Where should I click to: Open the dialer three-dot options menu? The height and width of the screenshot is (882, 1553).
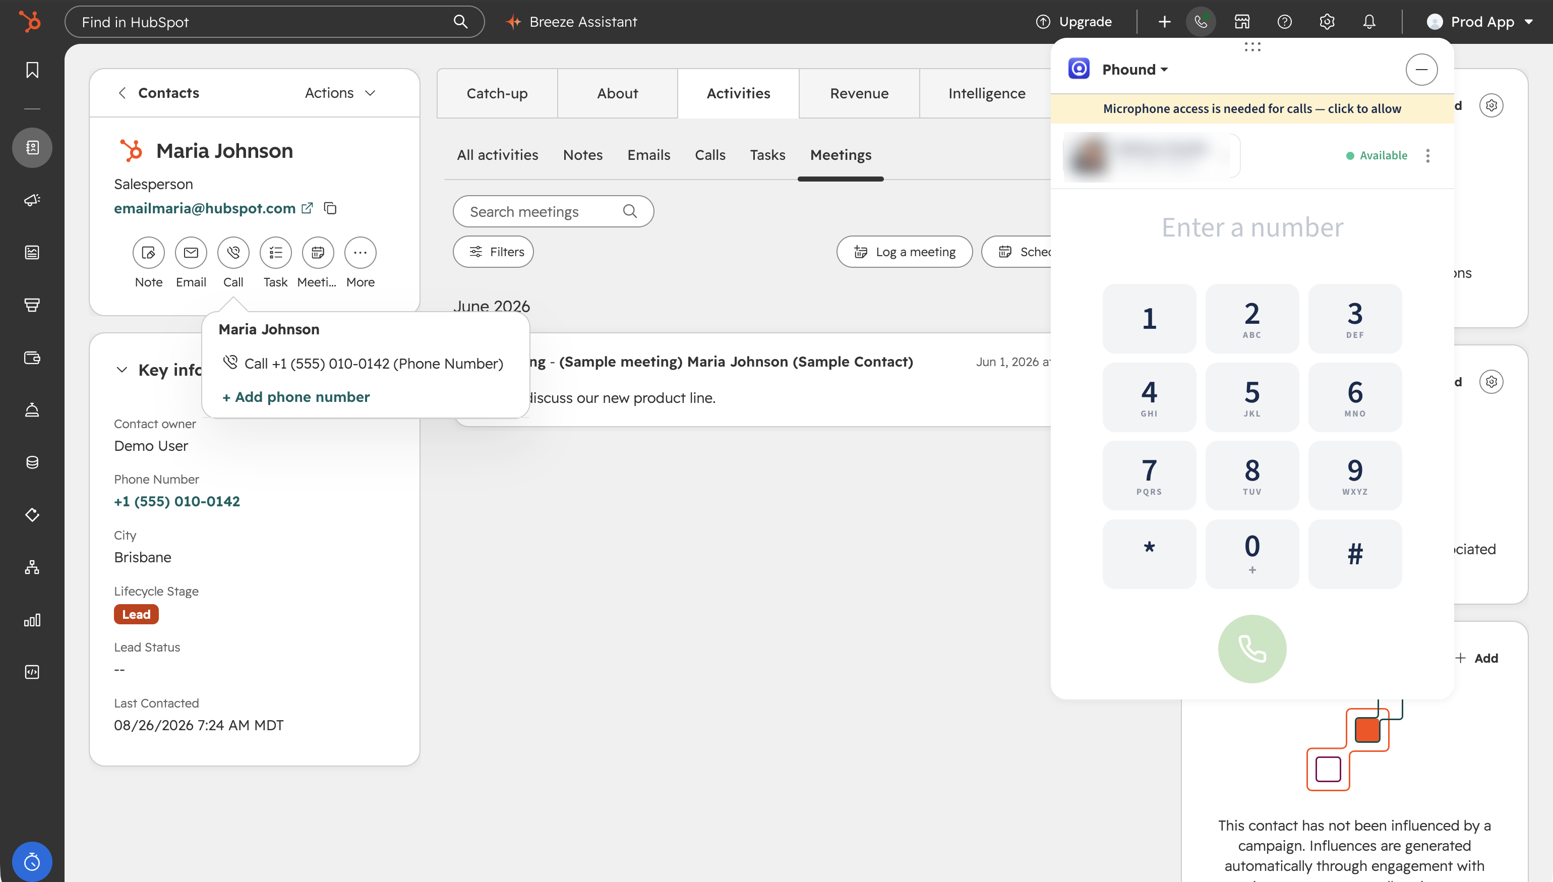pyautogui.click(x=1427, y=156)
